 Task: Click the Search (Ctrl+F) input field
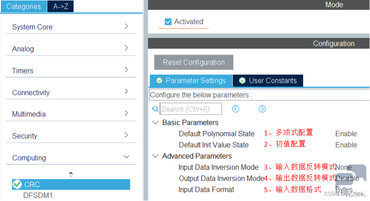click(x=191, y=109)
